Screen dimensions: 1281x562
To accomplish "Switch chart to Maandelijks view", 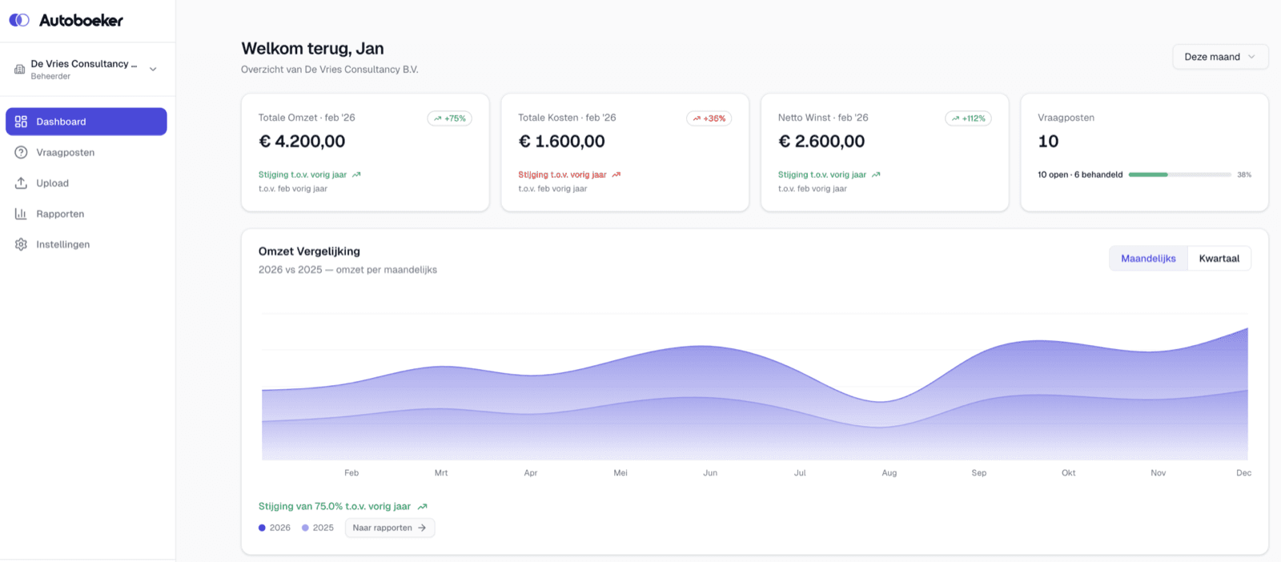I will [x=1148, y=259].
